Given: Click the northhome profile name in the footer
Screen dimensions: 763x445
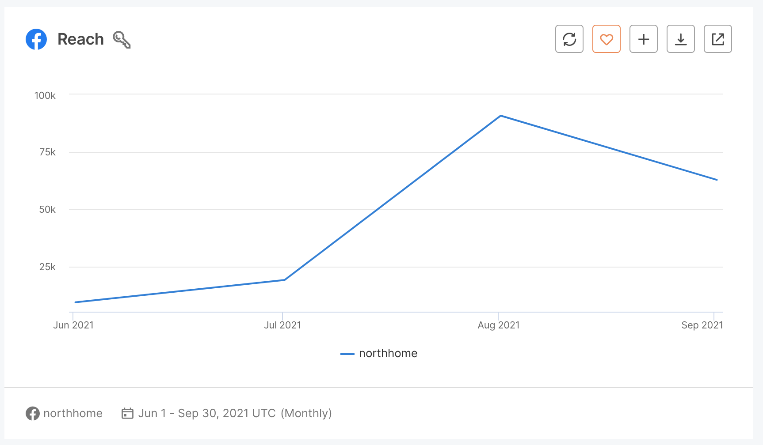Looking at the screenshot, I should [x=72, y=414].
